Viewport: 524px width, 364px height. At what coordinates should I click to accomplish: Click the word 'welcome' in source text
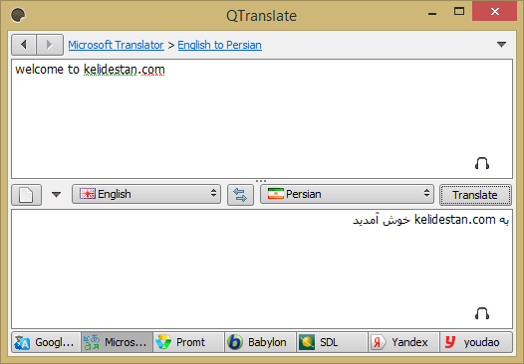(x=39, y=70)
